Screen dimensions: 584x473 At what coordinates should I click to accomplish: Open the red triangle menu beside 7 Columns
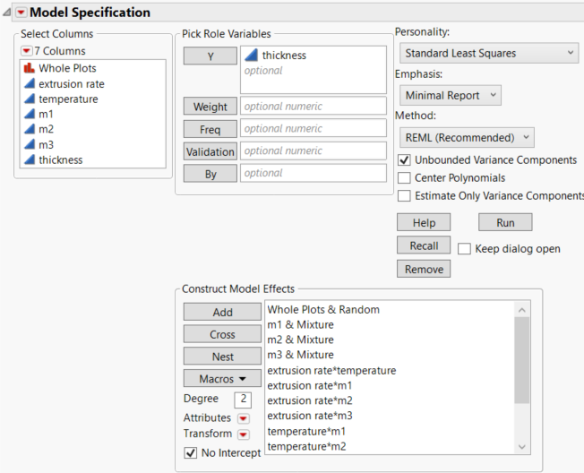click(26, 51)
